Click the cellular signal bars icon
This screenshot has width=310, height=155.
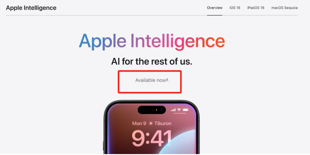pyautogui.click(x=173, y=110)
